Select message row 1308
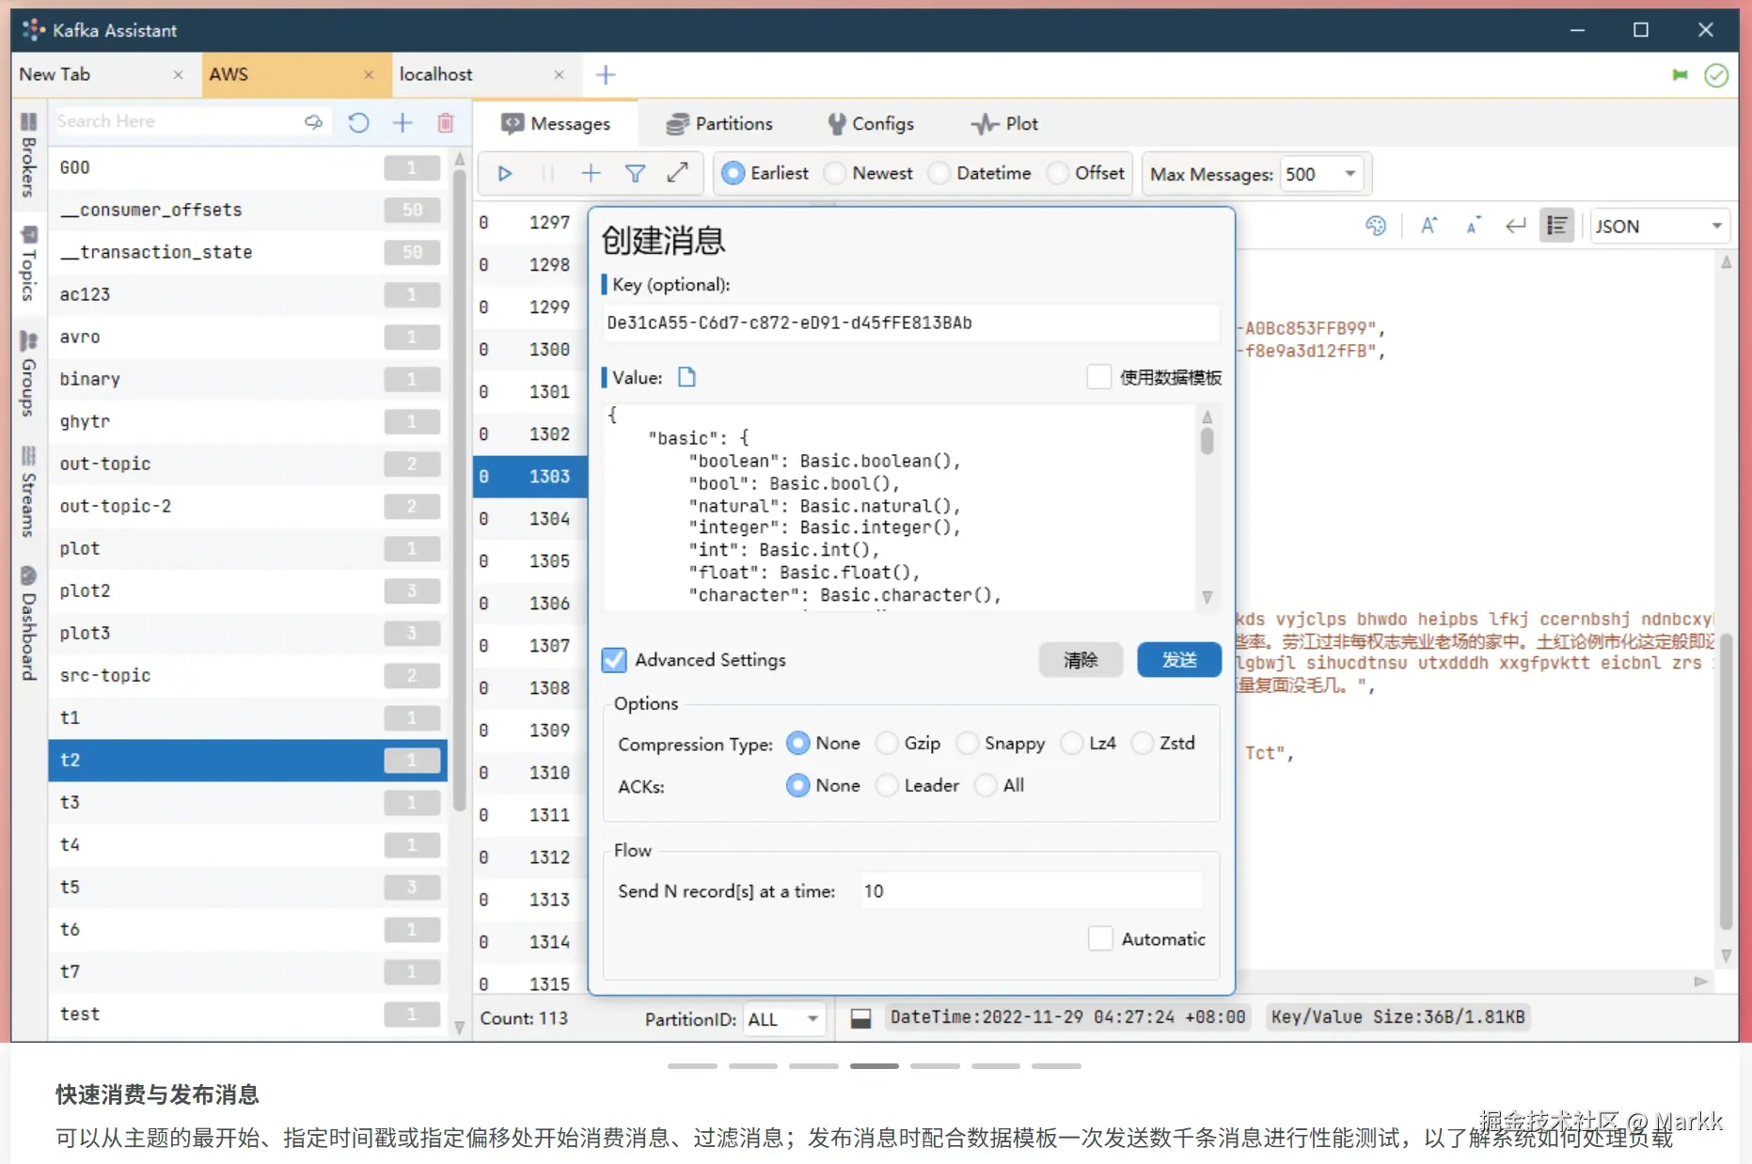The width and height of the screenshot is (1752, 1164). click(529, 688)
